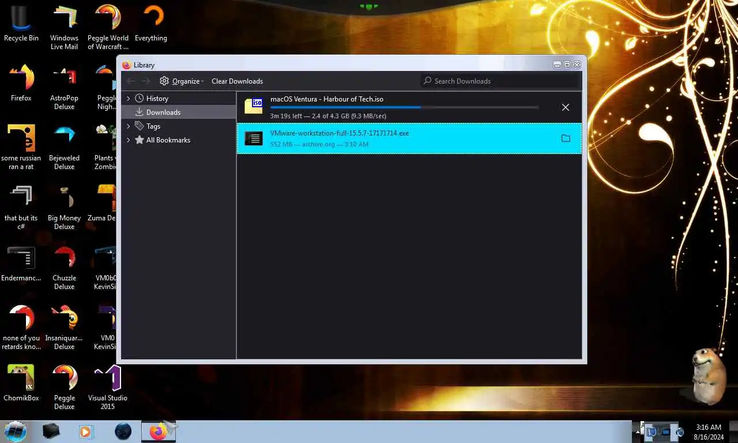Viewport: 738px width, 443px height.
Task: Select History in the Library sidebar
Action: (179, 99)
